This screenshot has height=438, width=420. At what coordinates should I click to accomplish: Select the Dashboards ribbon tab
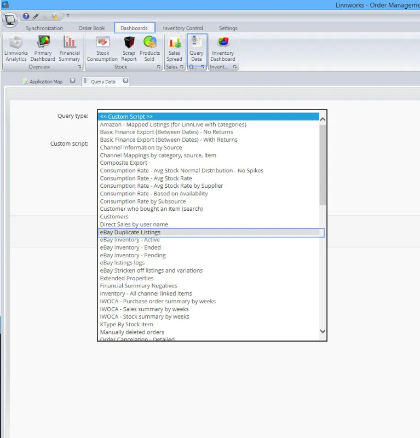click(134, 28)
